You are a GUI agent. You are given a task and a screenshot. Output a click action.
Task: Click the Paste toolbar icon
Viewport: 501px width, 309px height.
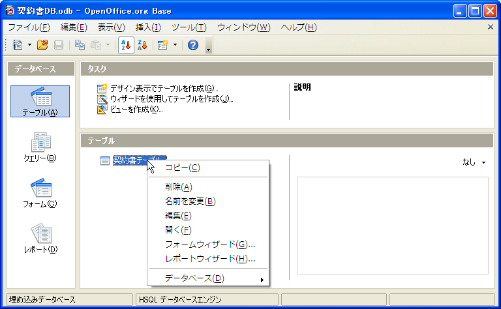coord(96,45)
